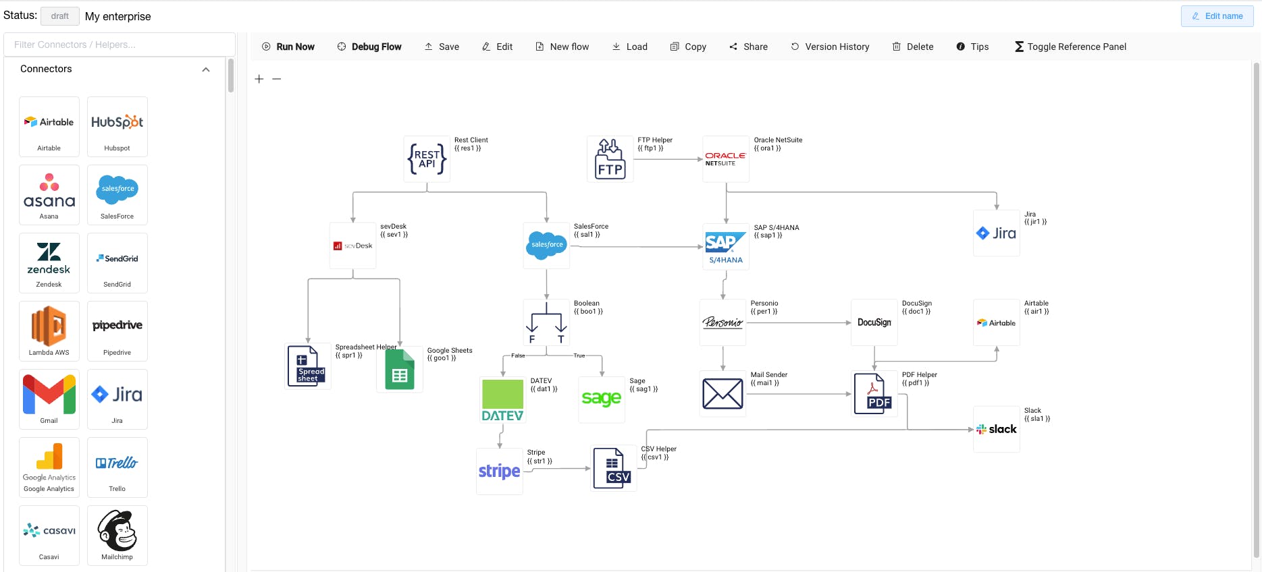Select the Boolean branch node
This screenshot has width=1262, height=572.
click(x=547, y=322)
